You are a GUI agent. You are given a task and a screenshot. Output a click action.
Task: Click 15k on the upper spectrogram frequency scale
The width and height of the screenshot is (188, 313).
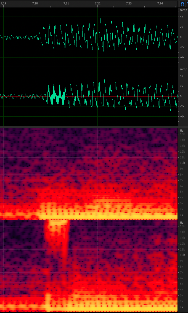pyautogui.click(x=182, y=134)
